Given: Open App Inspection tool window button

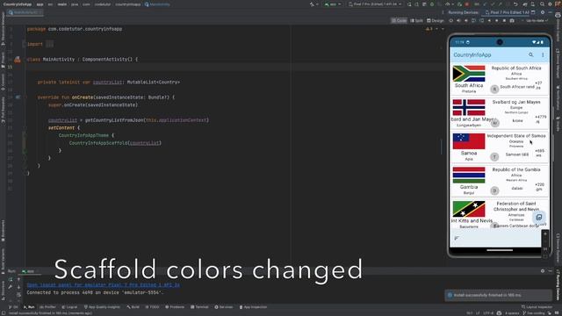Looking at the screenshot, I should pos(253,307).
